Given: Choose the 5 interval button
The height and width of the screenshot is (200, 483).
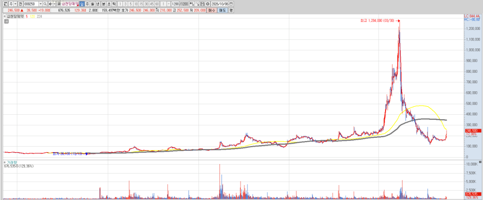Looking at the screenshot, I should click(130, 4).
